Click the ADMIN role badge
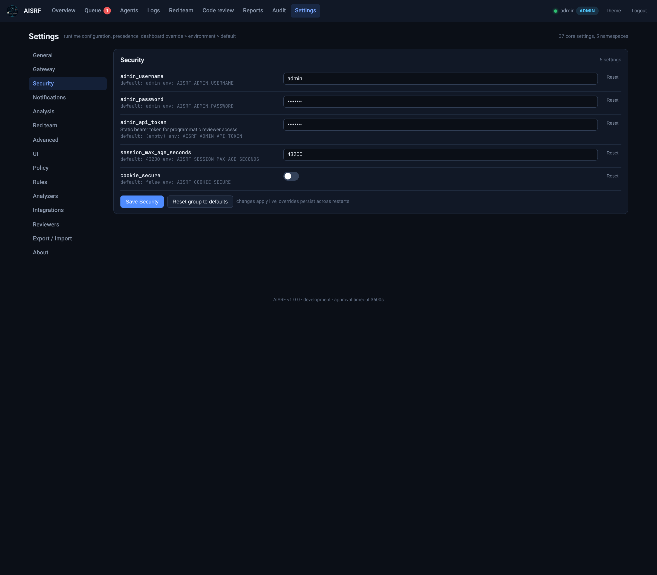 point(587,11)
